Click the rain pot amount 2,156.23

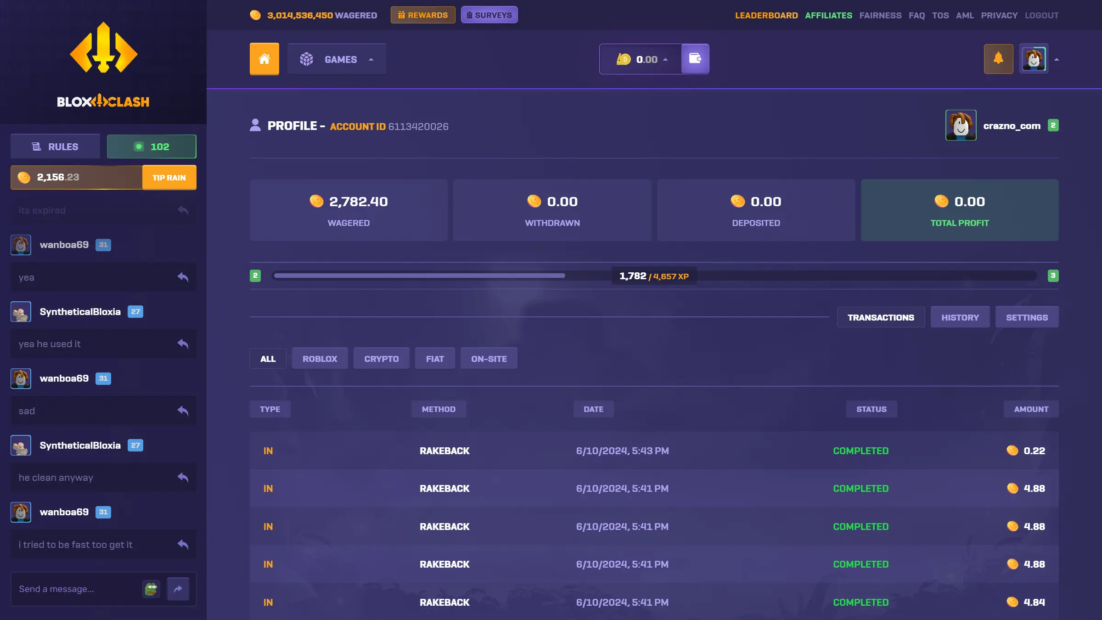point(58,177)
